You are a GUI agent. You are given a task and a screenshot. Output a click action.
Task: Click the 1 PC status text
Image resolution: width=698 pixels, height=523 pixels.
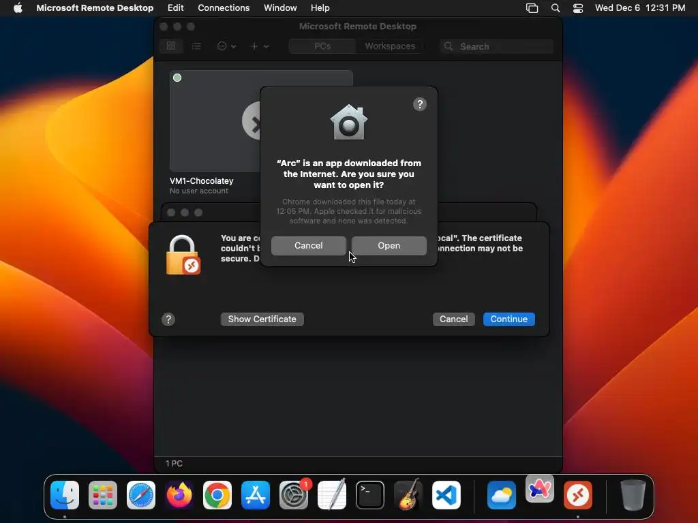tap(174, 463)
